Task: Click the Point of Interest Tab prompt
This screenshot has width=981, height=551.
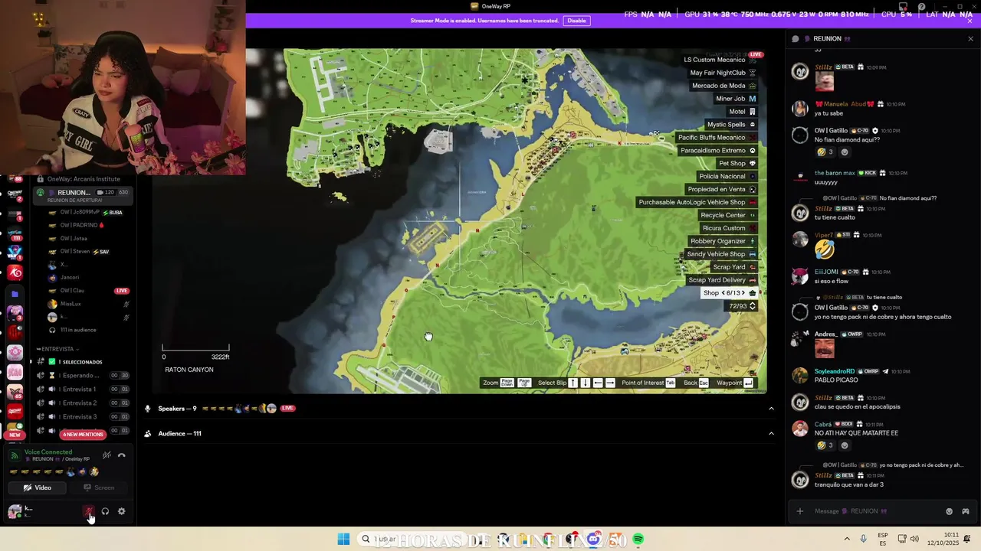Action: [x=670, y=383]
